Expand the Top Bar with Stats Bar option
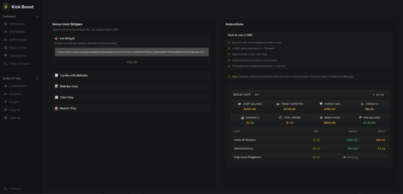403x194 pixels. pos(132,75)
